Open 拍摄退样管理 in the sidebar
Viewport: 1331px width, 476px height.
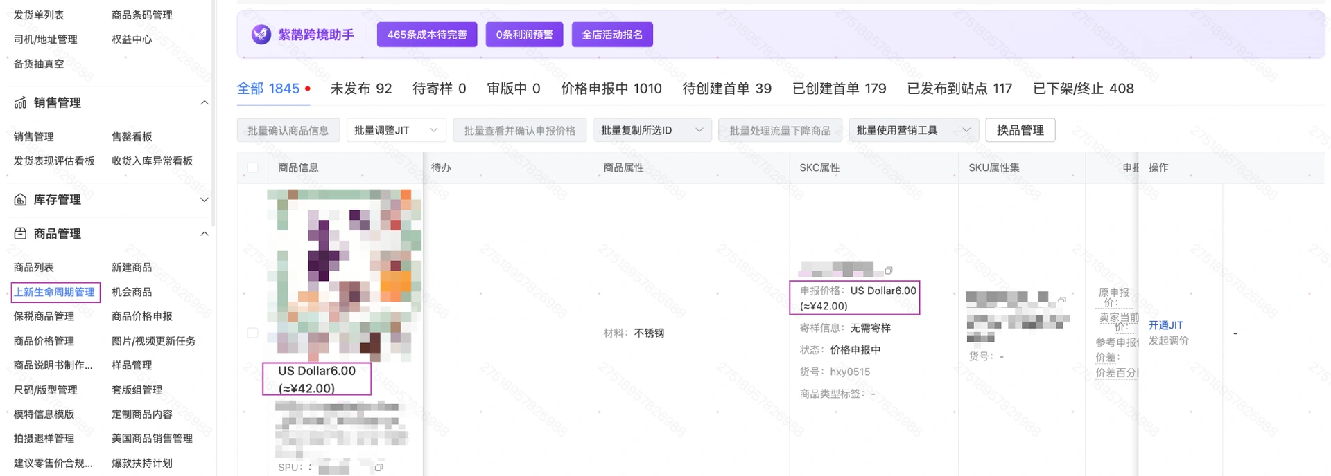pyautogui.click(x=44, y=439)
